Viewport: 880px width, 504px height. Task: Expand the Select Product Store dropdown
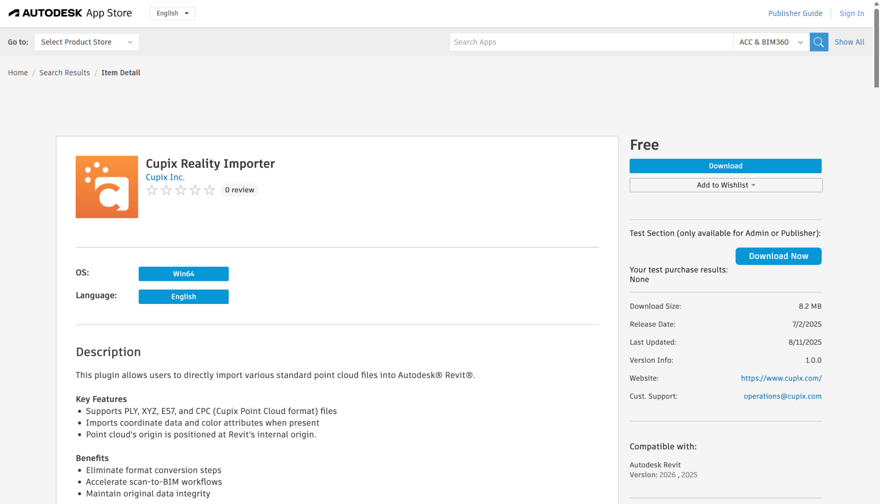pyautogui.click(x=86, y=42)
